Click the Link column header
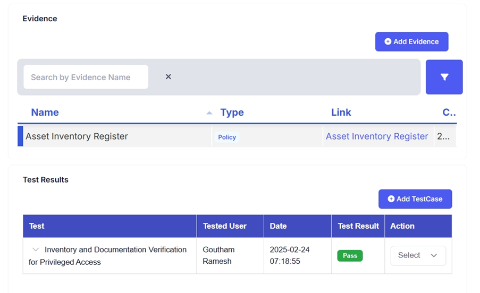The image size is (480, 293). (341, 113)
